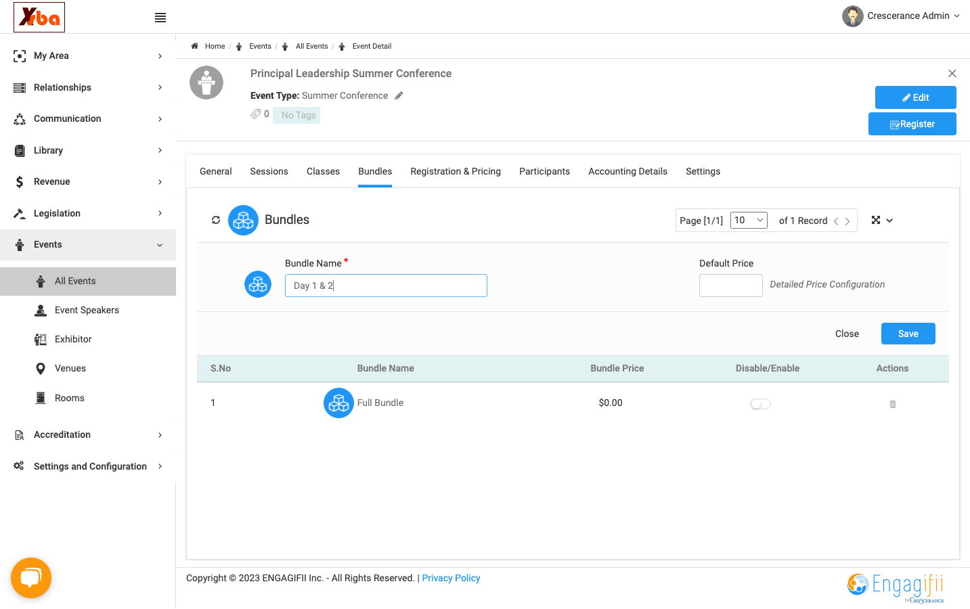Toggle the hamburger sidebar menu
Image resolution: width=970 pixels, height=609 pixels.
(160, 18)
